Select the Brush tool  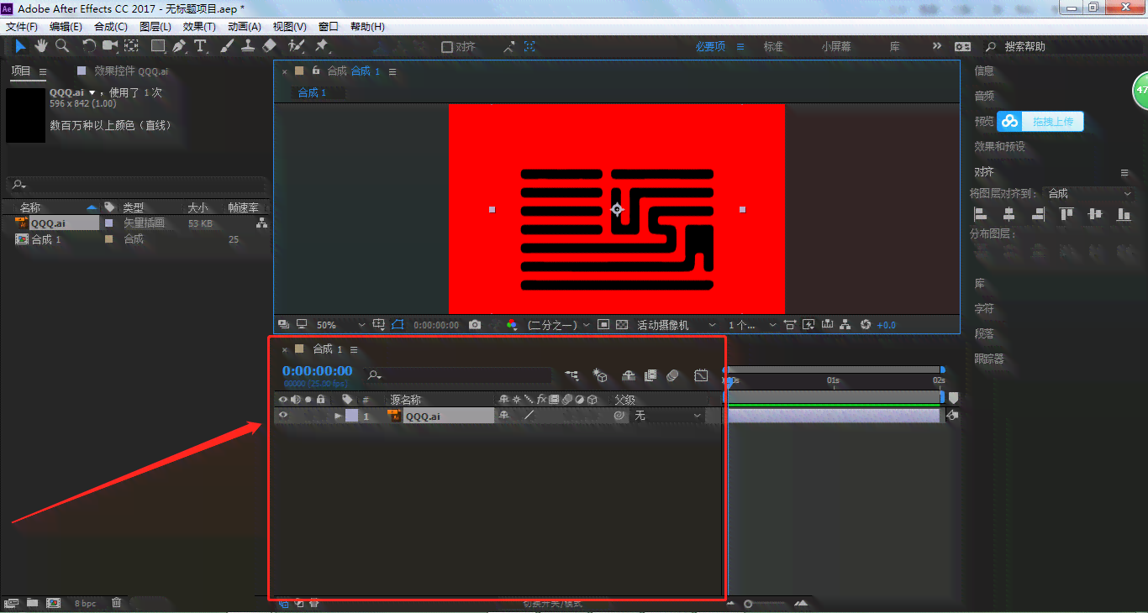coord(227,46)
